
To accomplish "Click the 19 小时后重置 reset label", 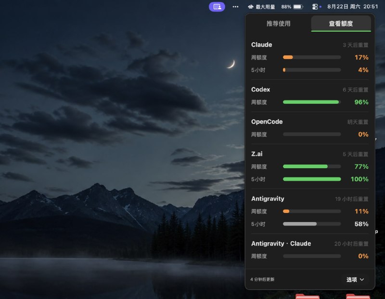I will 352,199.
